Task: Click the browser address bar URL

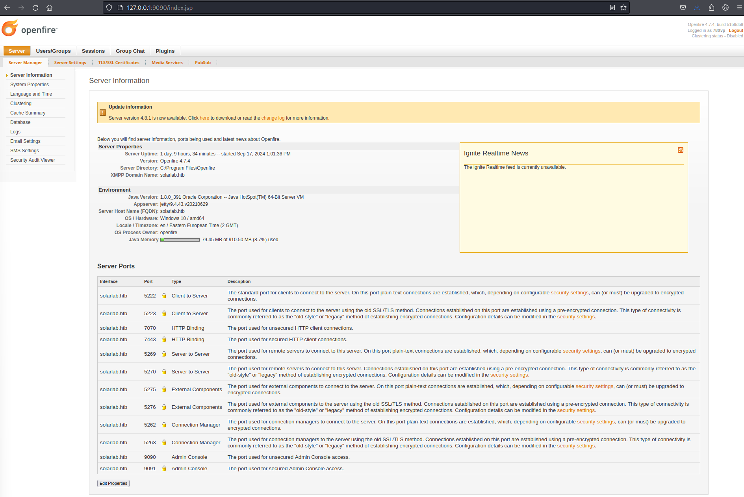Action: tap(160, 7)
